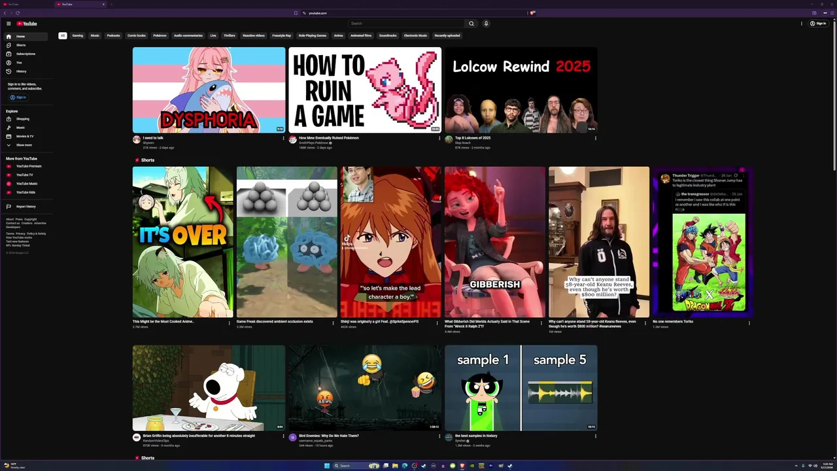837x471 pixels.
Task: Click Sign in button in sidebar
Action: (18, 97)
